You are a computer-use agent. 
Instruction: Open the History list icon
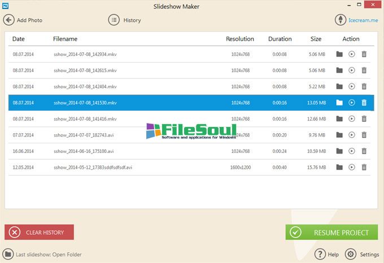click(x=114, y=20)
